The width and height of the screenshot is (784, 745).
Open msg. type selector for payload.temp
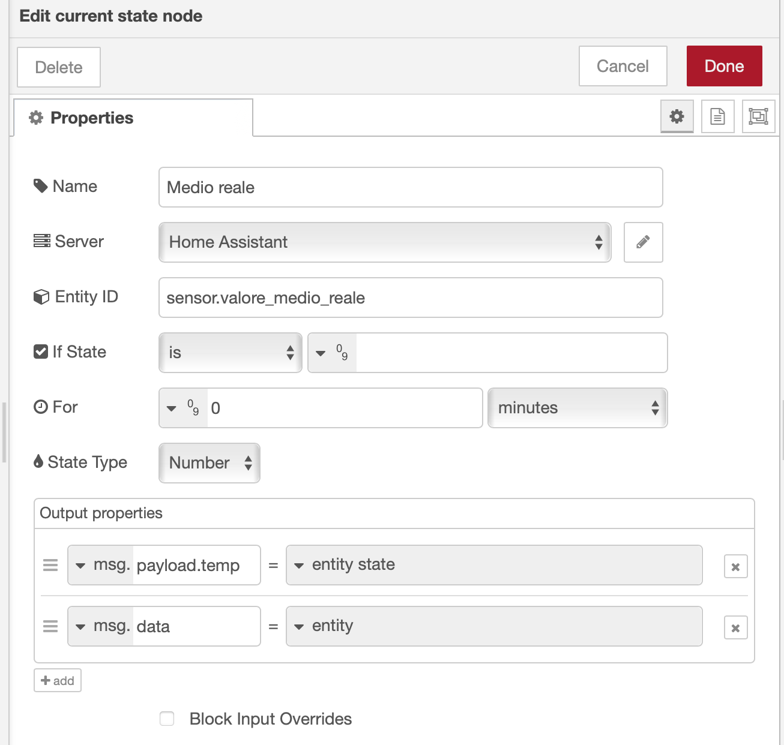tap(101, 565)
